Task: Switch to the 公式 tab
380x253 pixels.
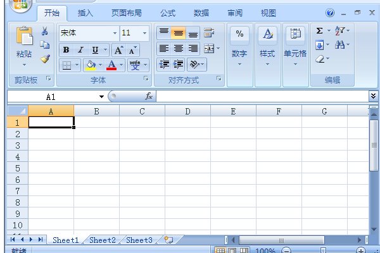Action: (168, 13)
